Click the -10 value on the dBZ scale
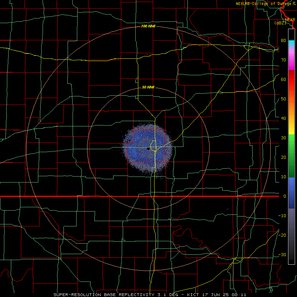297x297 pixels. pyautogui.click(x=282, y=216)
